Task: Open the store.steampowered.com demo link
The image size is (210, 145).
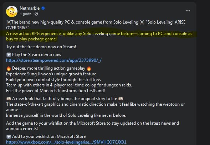Action: click(54, 60)
